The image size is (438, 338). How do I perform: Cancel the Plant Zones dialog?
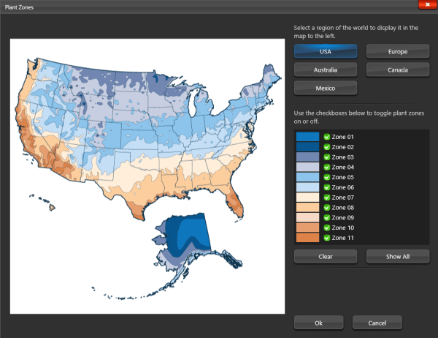[377, 323]
